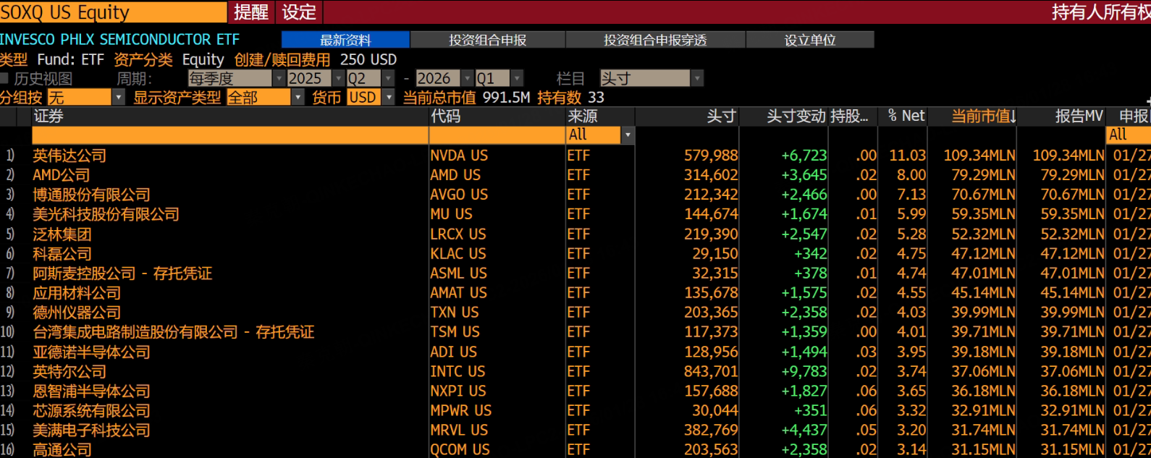This screenshot has width=1151, height=458.
Task: Switch to the 投资组合申报 tab
Action: (x=487, y=40)
